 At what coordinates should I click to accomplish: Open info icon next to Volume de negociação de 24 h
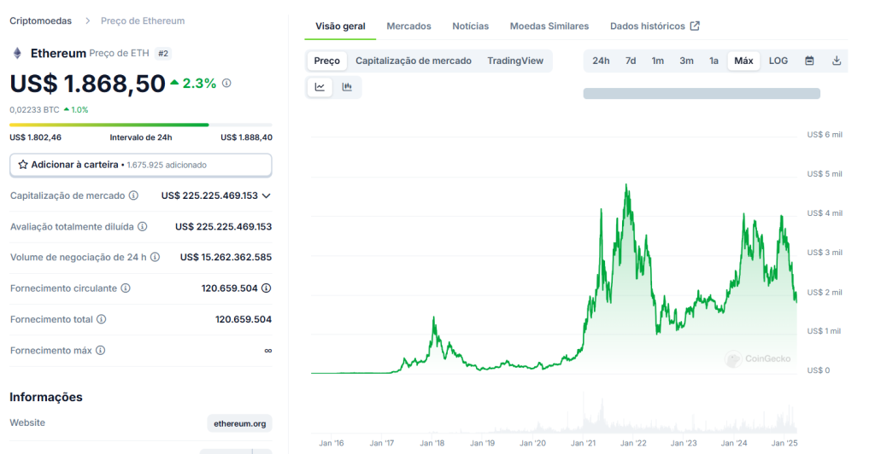click(x=156, y=258)
